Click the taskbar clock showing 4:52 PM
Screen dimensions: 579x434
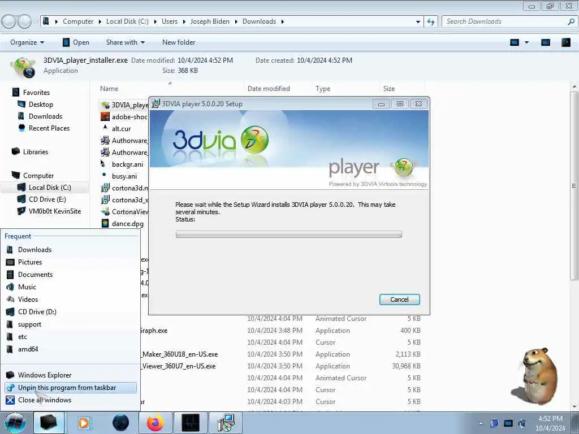[x=550, y=423]
